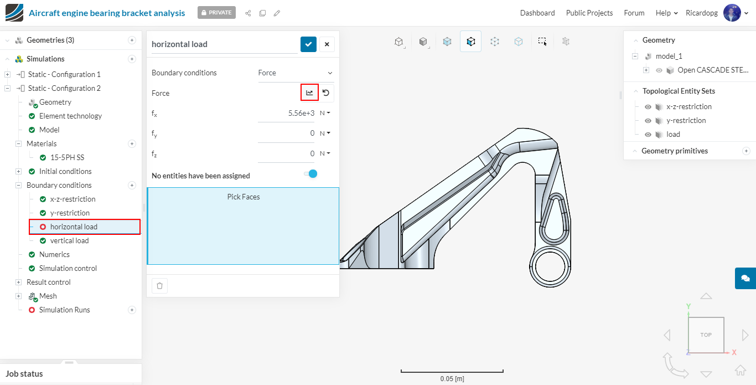The height and width of the screenshot is (385, 756).
Task: Click the share project icon
Action: [x=248, y=13]
